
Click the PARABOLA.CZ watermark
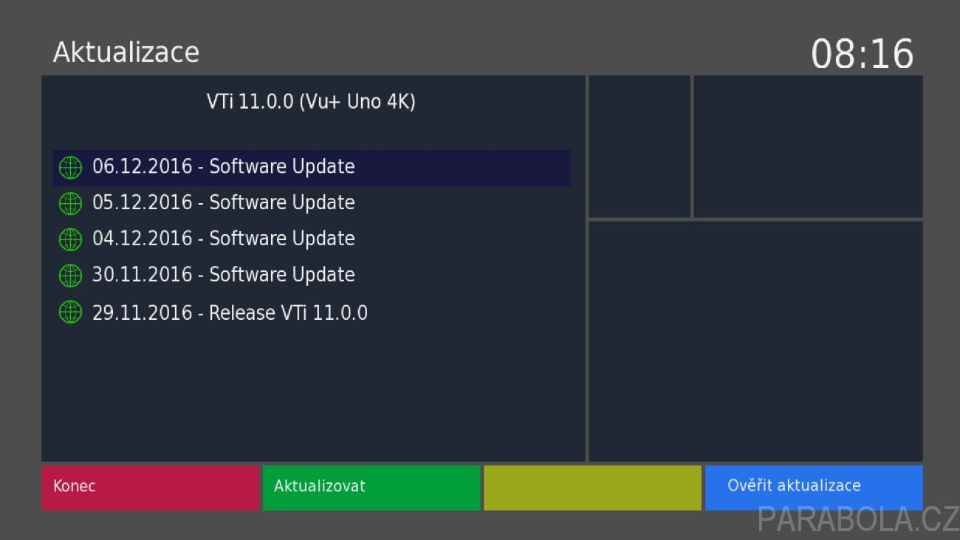point(858,519)
